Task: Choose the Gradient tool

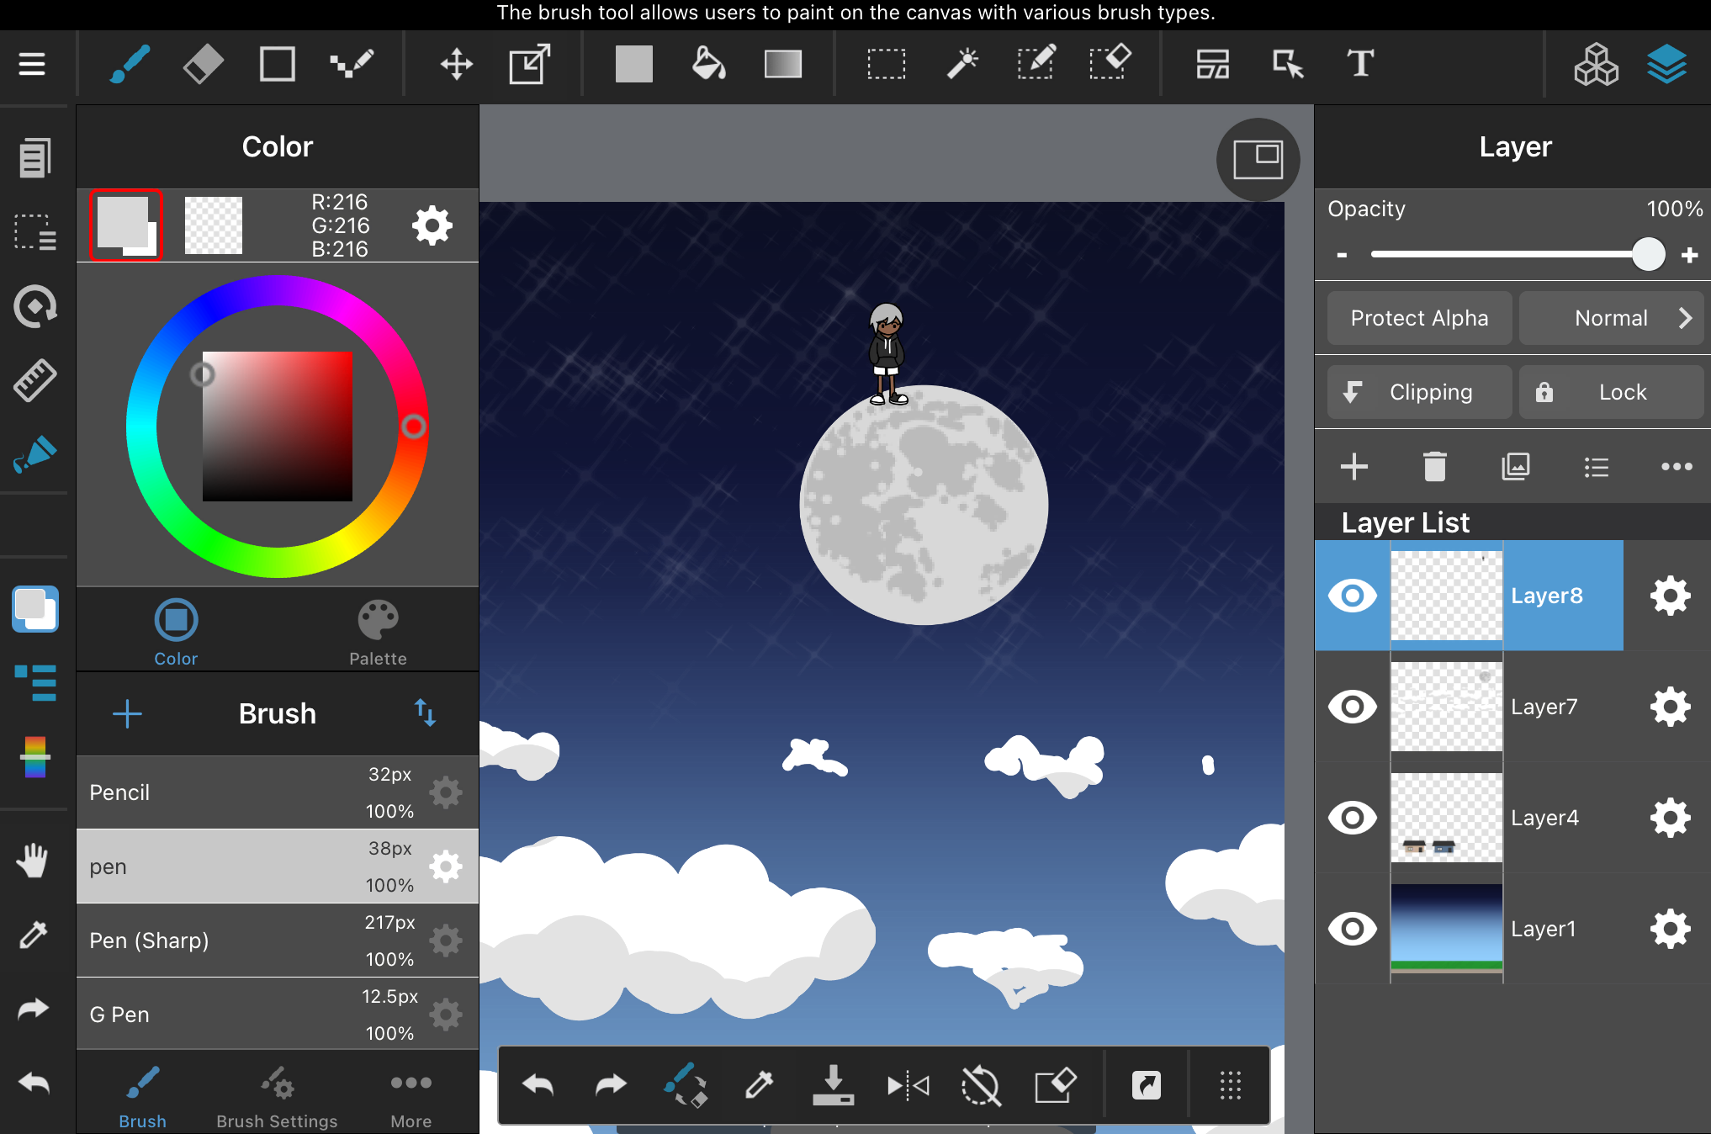Action: (x=782, y=64)
